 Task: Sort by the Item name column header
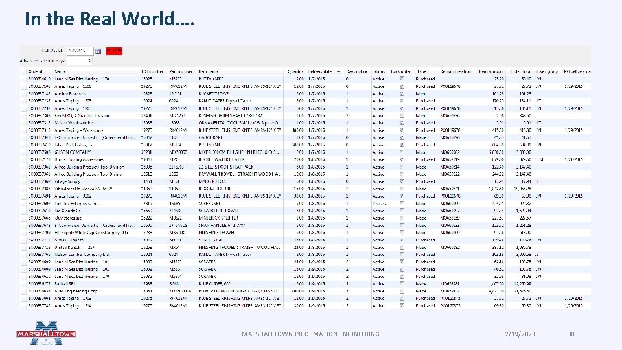pyautogui.click(x=209, y=71)
